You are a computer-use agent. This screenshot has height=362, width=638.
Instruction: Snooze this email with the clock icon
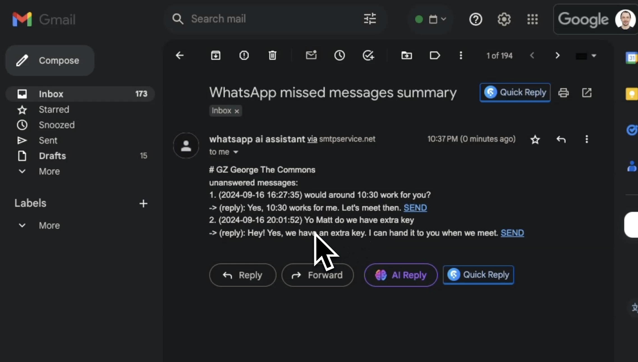[339, 55]
